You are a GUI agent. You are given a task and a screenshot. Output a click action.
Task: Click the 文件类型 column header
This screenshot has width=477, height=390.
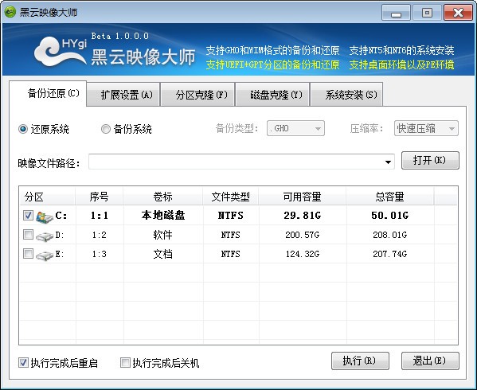[231, 197]
